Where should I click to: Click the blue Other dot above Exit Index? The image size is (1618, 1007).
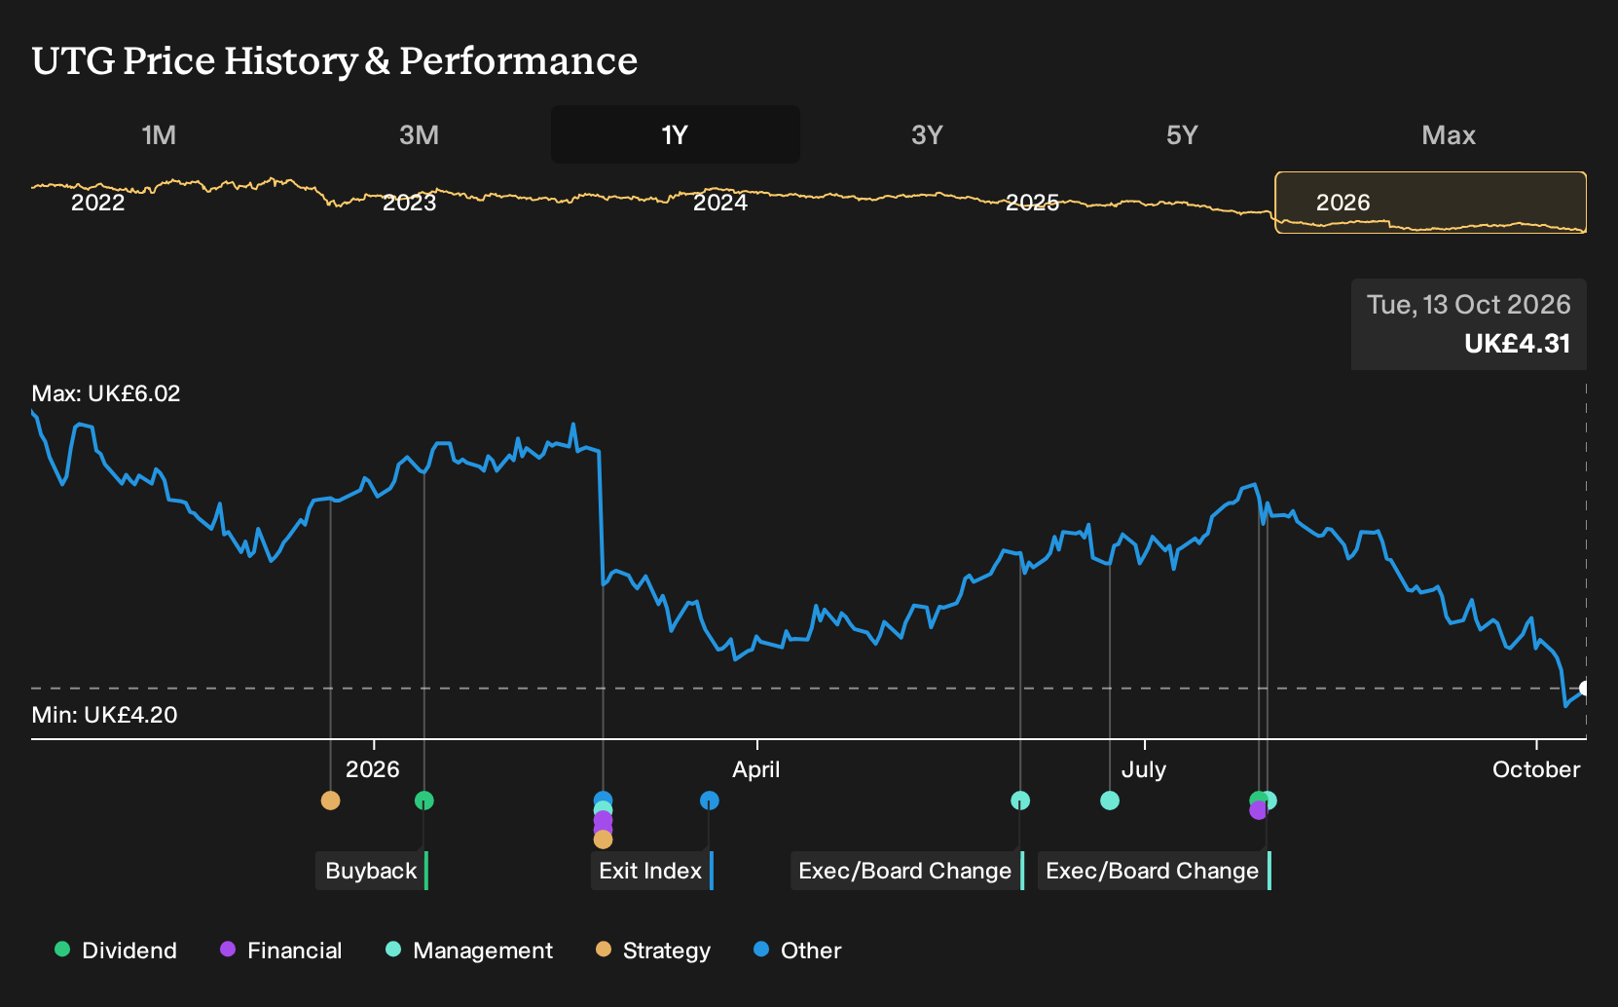point(709,801)
